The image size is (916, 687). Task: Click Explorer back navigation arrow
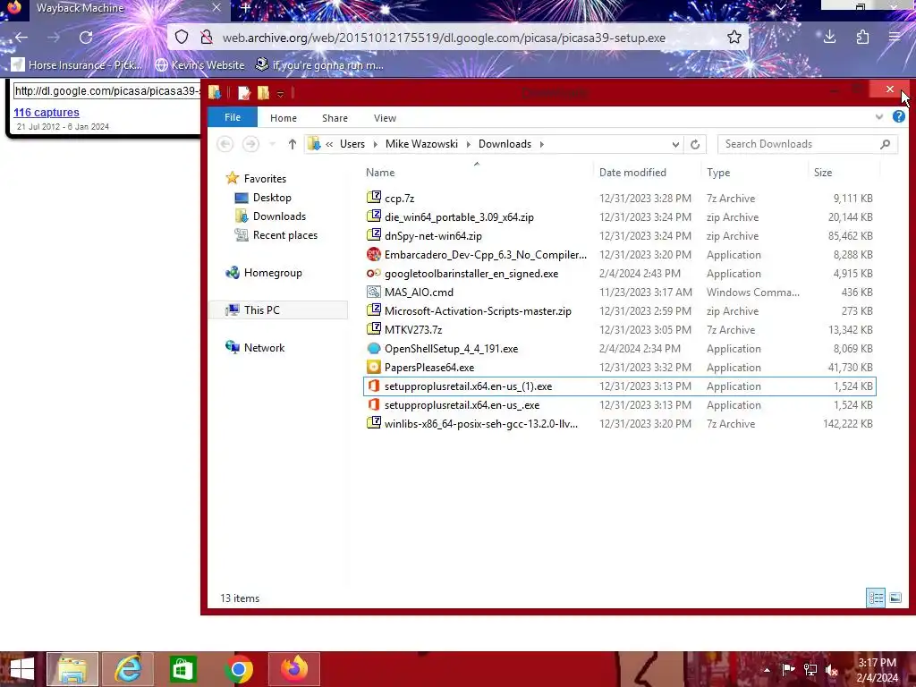point(225,144)
